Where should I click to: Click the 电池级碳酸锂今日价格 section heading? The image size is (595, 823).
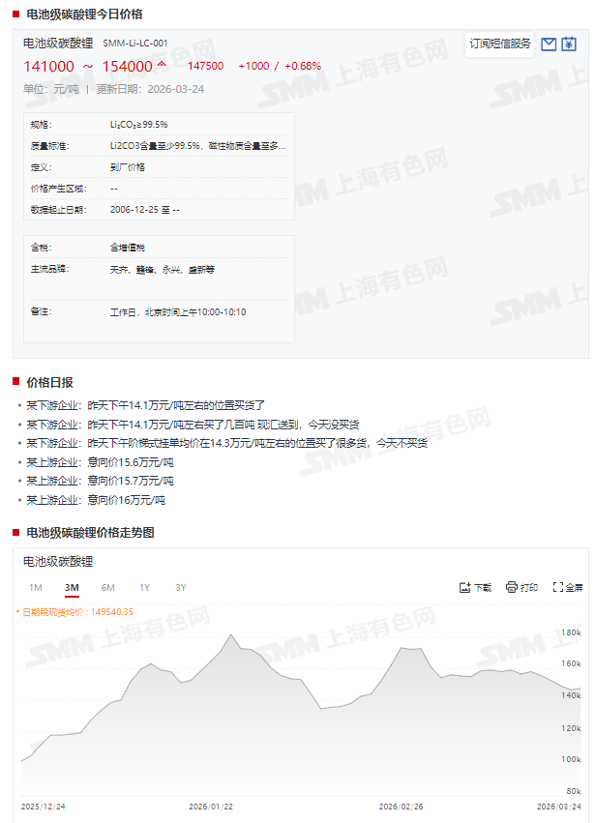pos(84,15)
